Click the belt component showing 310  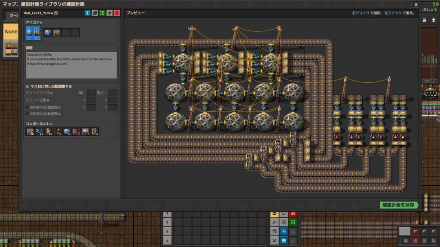click(30, 132)
